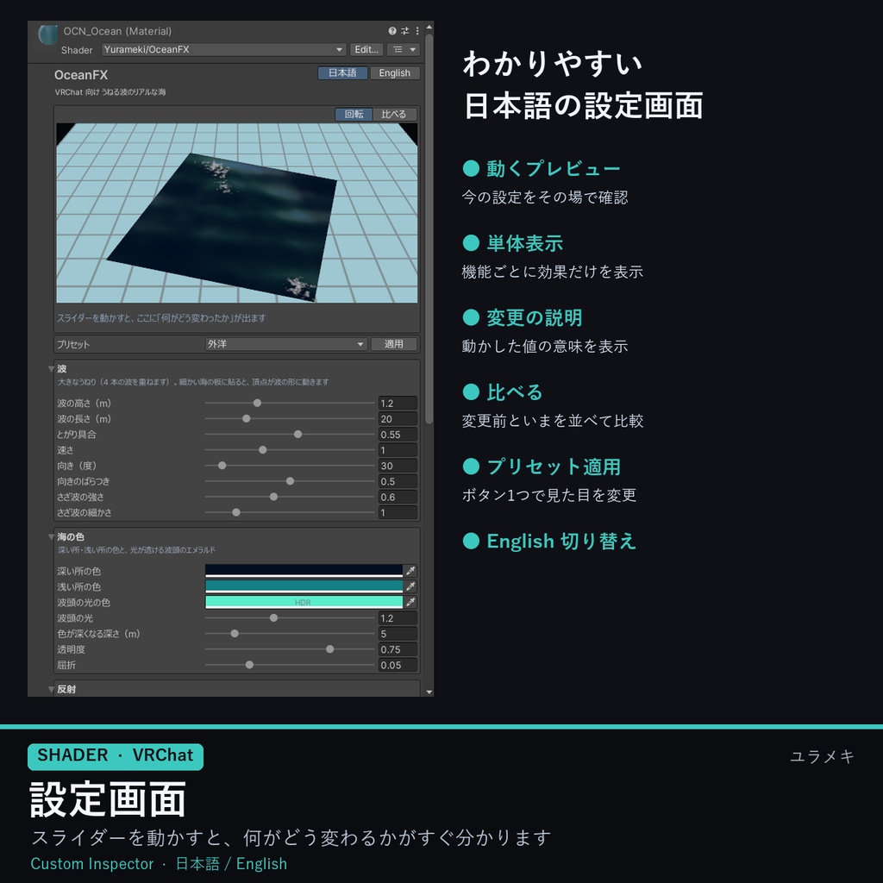The height and width of the screenshot is (883, 883).
Task: Click the 向き (度) value field 30
Action: click(x=398, y=465)
